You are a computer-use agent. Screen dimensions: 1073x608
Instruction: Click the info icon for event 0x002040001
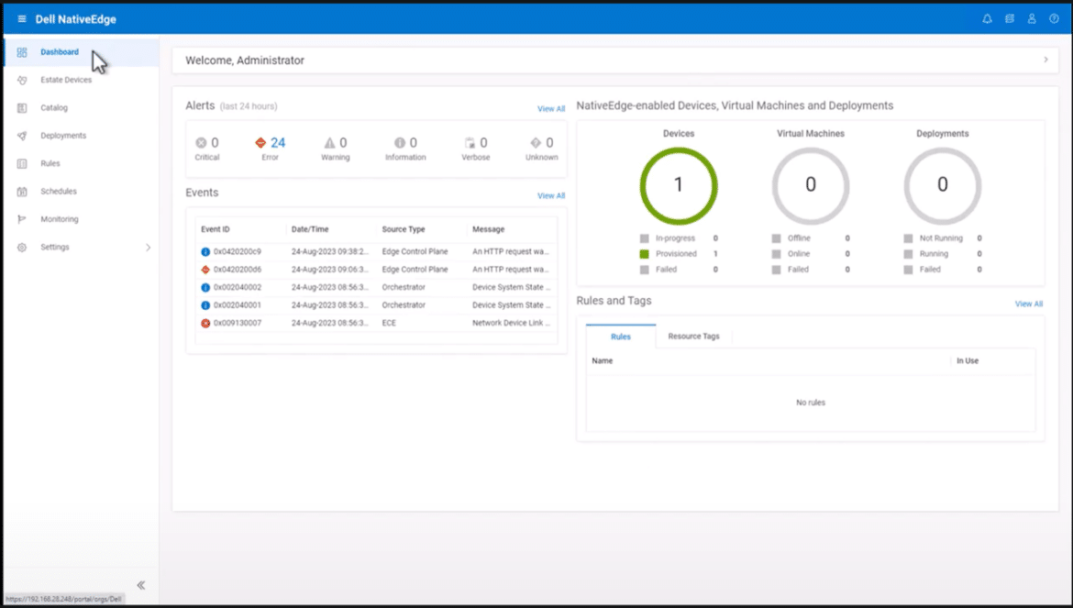(205, 305)
